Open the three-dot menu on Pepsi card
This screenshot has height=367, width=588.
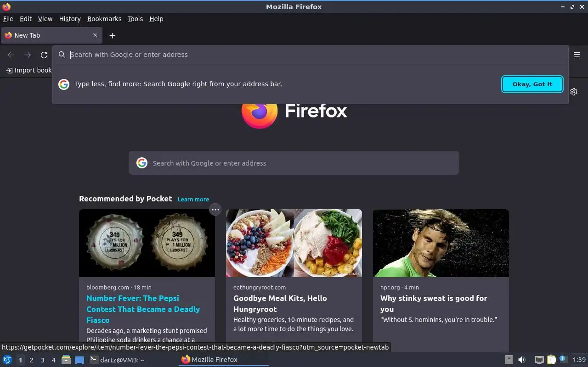tap(215, 210)
